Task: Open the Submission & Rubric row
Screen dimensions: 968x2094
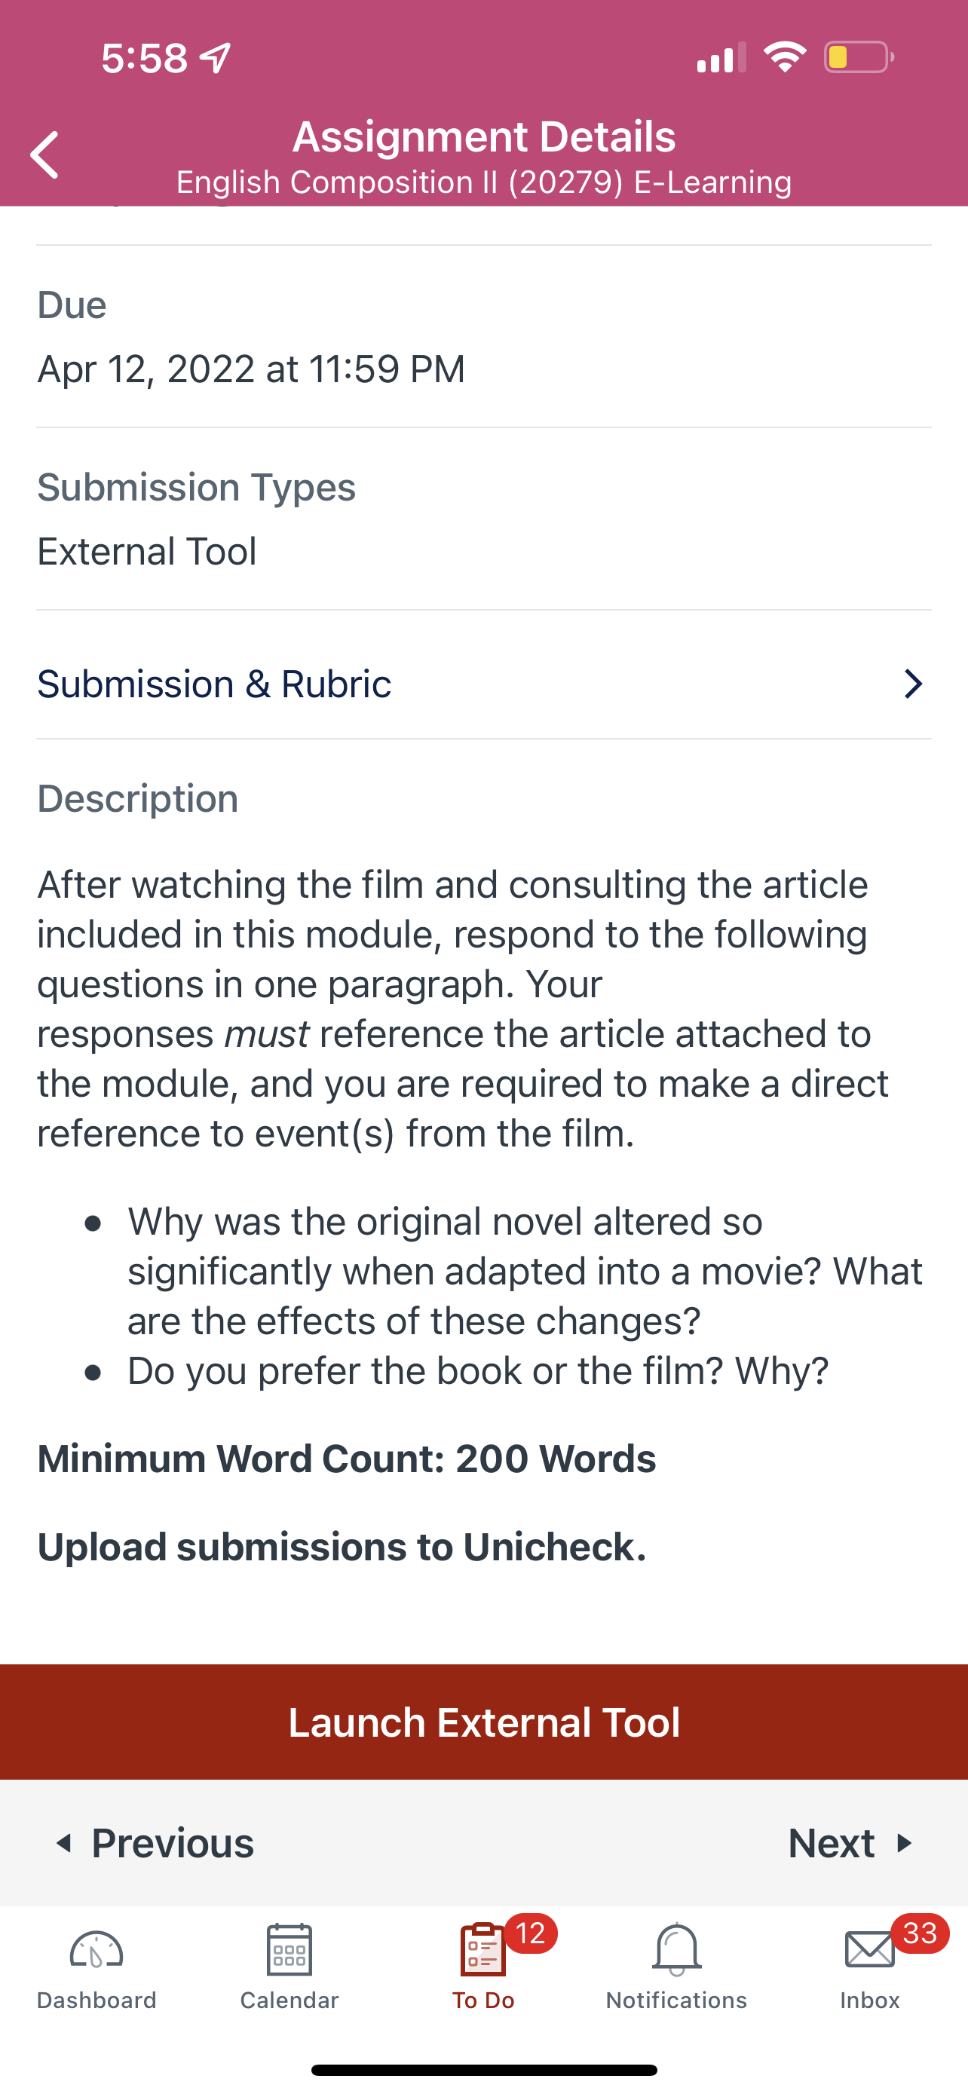Action: (x=483, y=684)
